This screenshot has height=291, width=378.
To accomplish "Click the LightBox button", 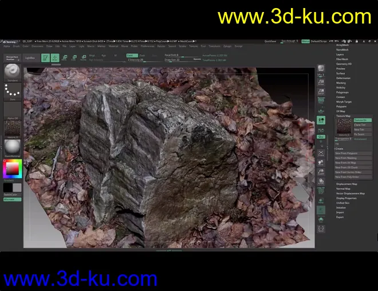I will (x=30, y=58).
